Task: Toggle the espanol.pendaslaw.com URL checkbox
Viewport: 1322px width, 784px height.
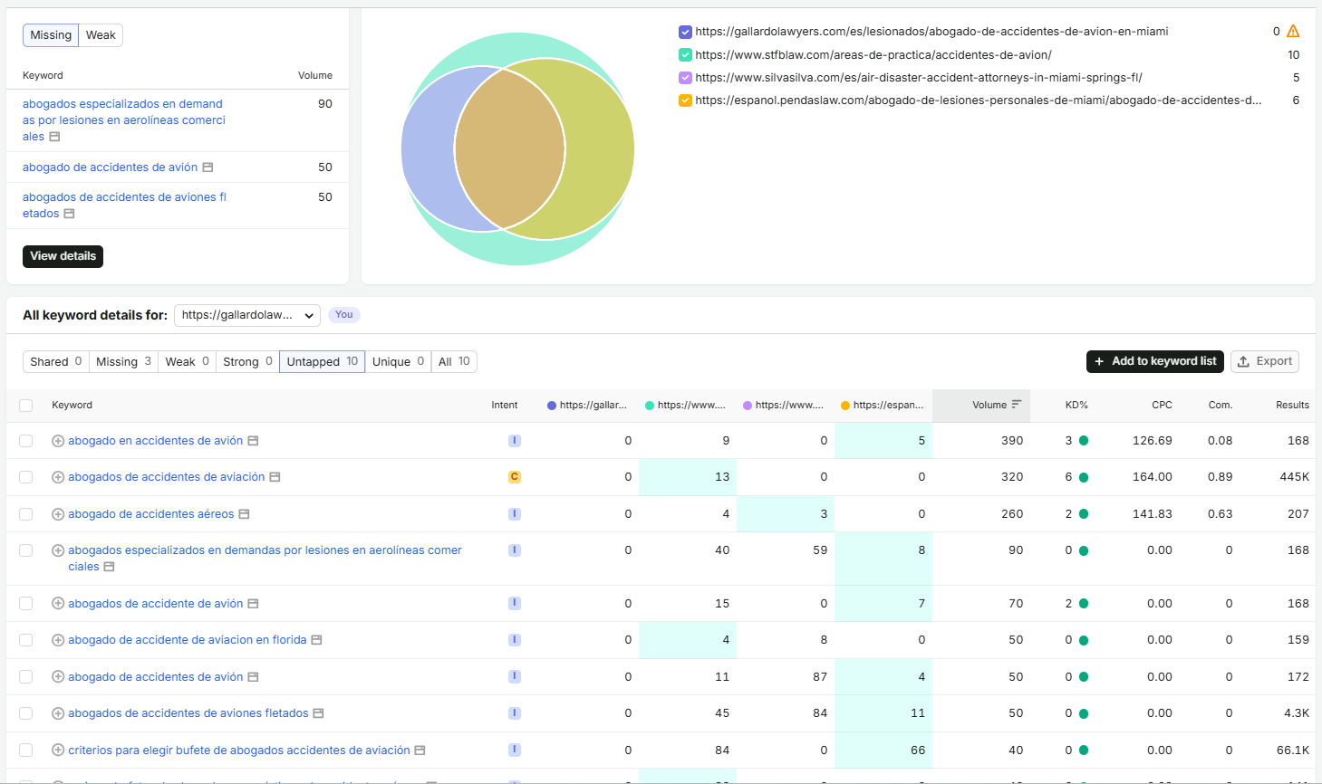Action: pos(686,100)
